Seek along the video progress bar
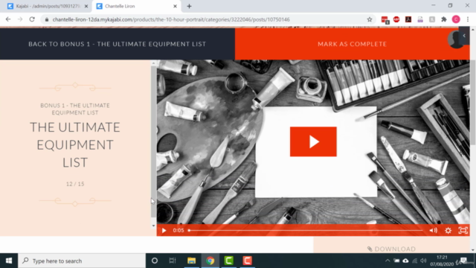 tap(306, 230)
